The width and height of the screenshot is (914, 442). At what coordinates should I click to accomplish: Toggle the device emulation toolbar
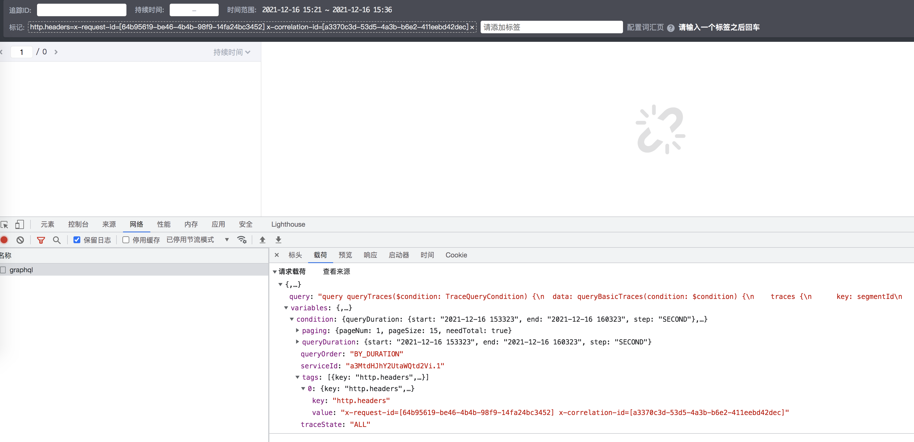(x=20, y=225)
